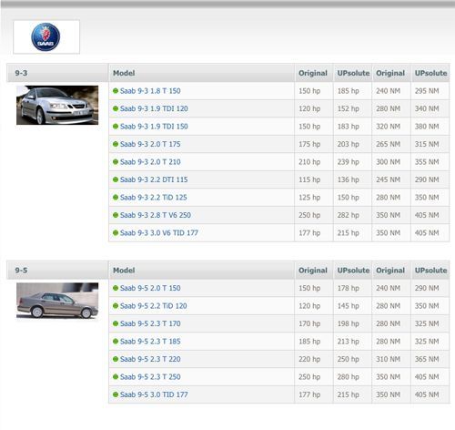Click Model header in the 9-3 table
This screenshot has height=430, width=455.
pos(124,73)
